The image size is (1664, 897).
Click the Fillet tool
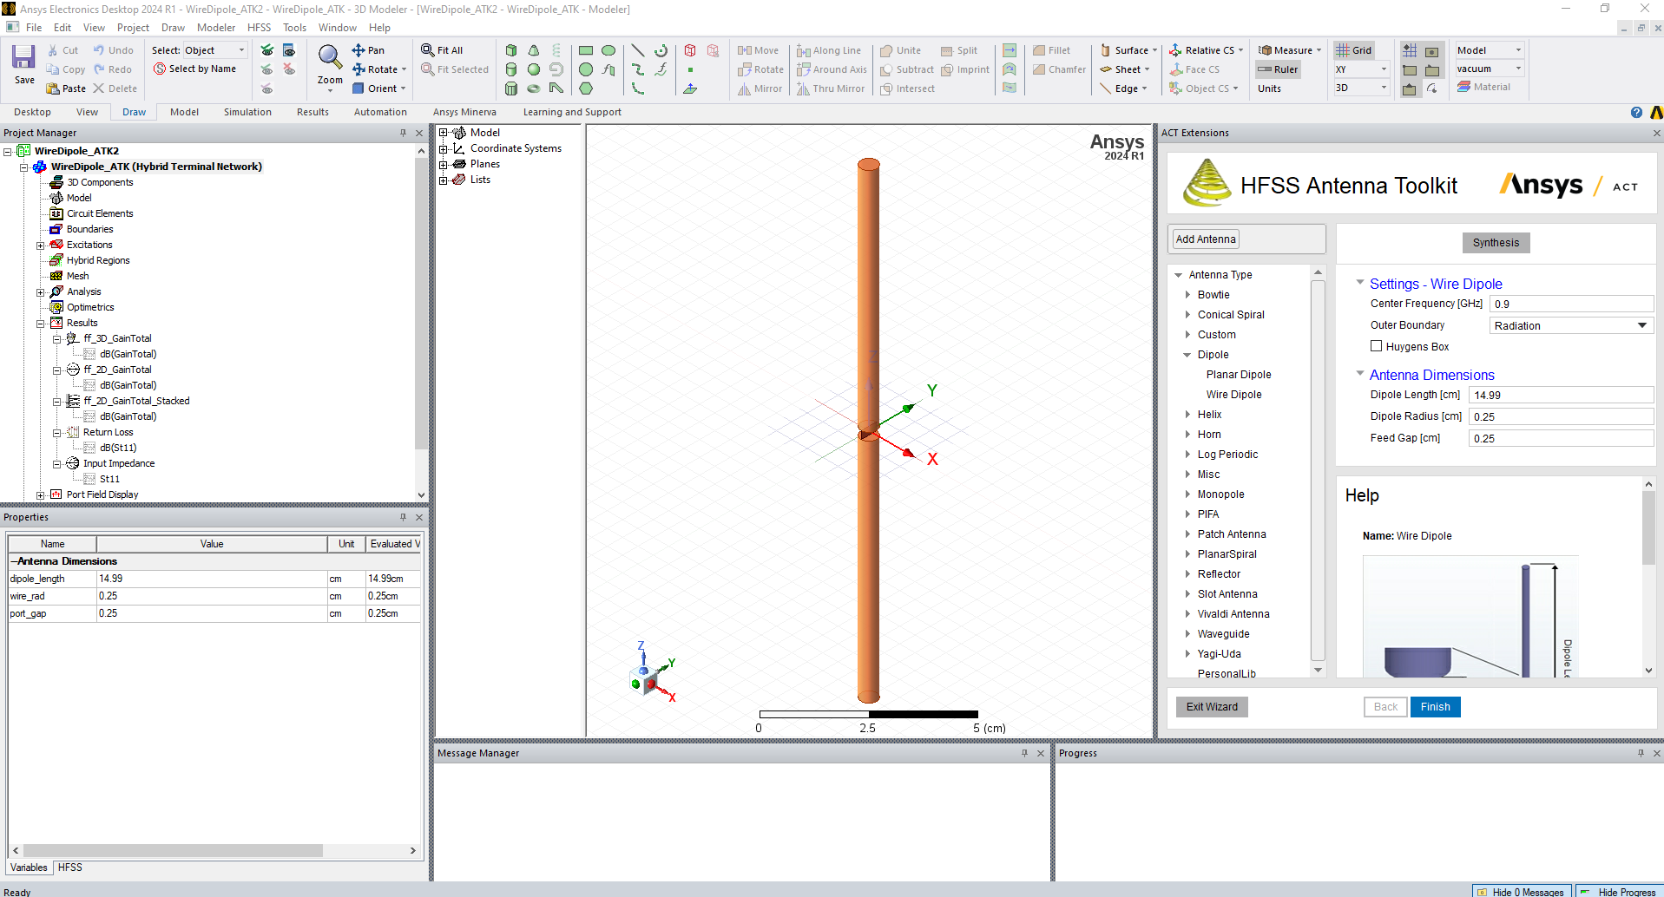coord(1051,50)
